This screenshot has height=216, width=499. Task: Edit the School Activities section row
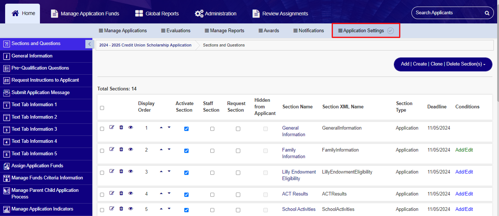(x=112, y=209)
